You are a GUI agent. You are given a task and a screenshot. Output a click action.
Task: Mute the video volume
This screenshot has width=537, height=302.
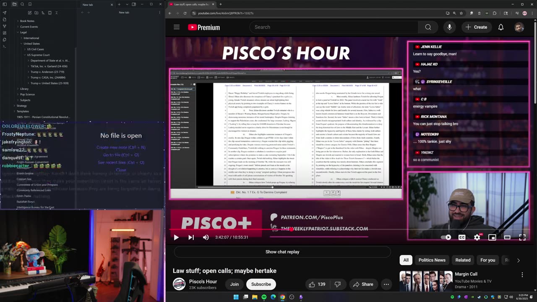coord(206,237)
